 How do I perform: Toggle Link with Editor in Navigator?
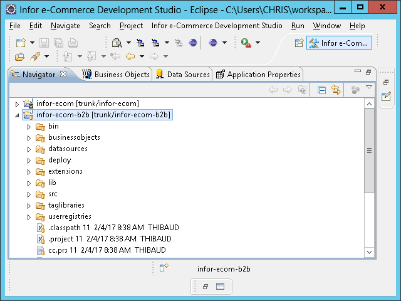tap(336, 90)
